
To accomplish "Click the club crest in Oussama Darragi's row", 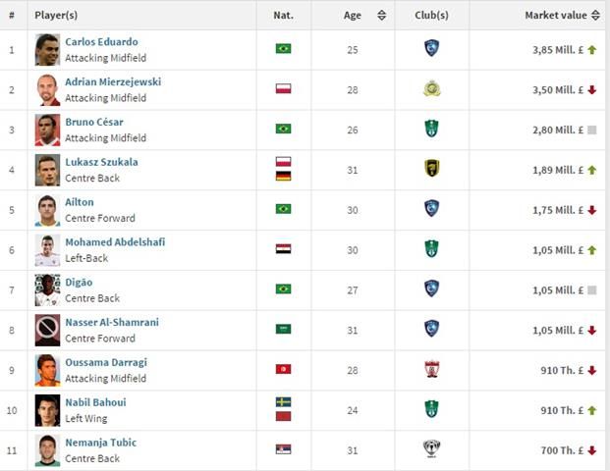I will (431, 369).
